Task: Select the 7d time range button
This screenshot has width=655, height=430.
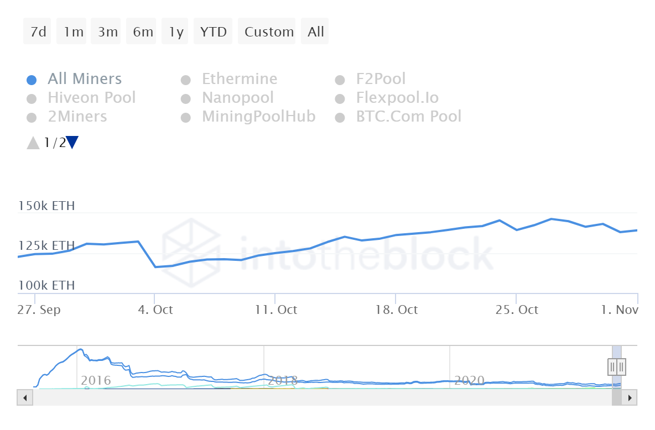Action: tap(38, 32)
